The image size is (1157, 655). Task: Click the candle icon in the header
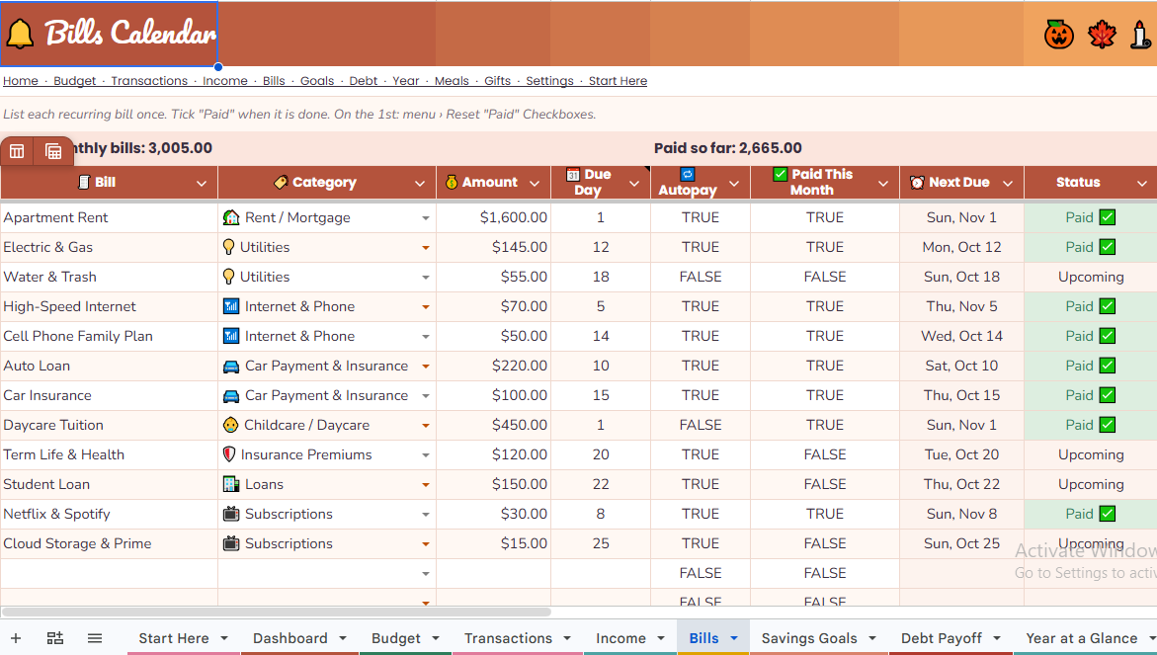pyautogui.click(x=1140, y=35)
